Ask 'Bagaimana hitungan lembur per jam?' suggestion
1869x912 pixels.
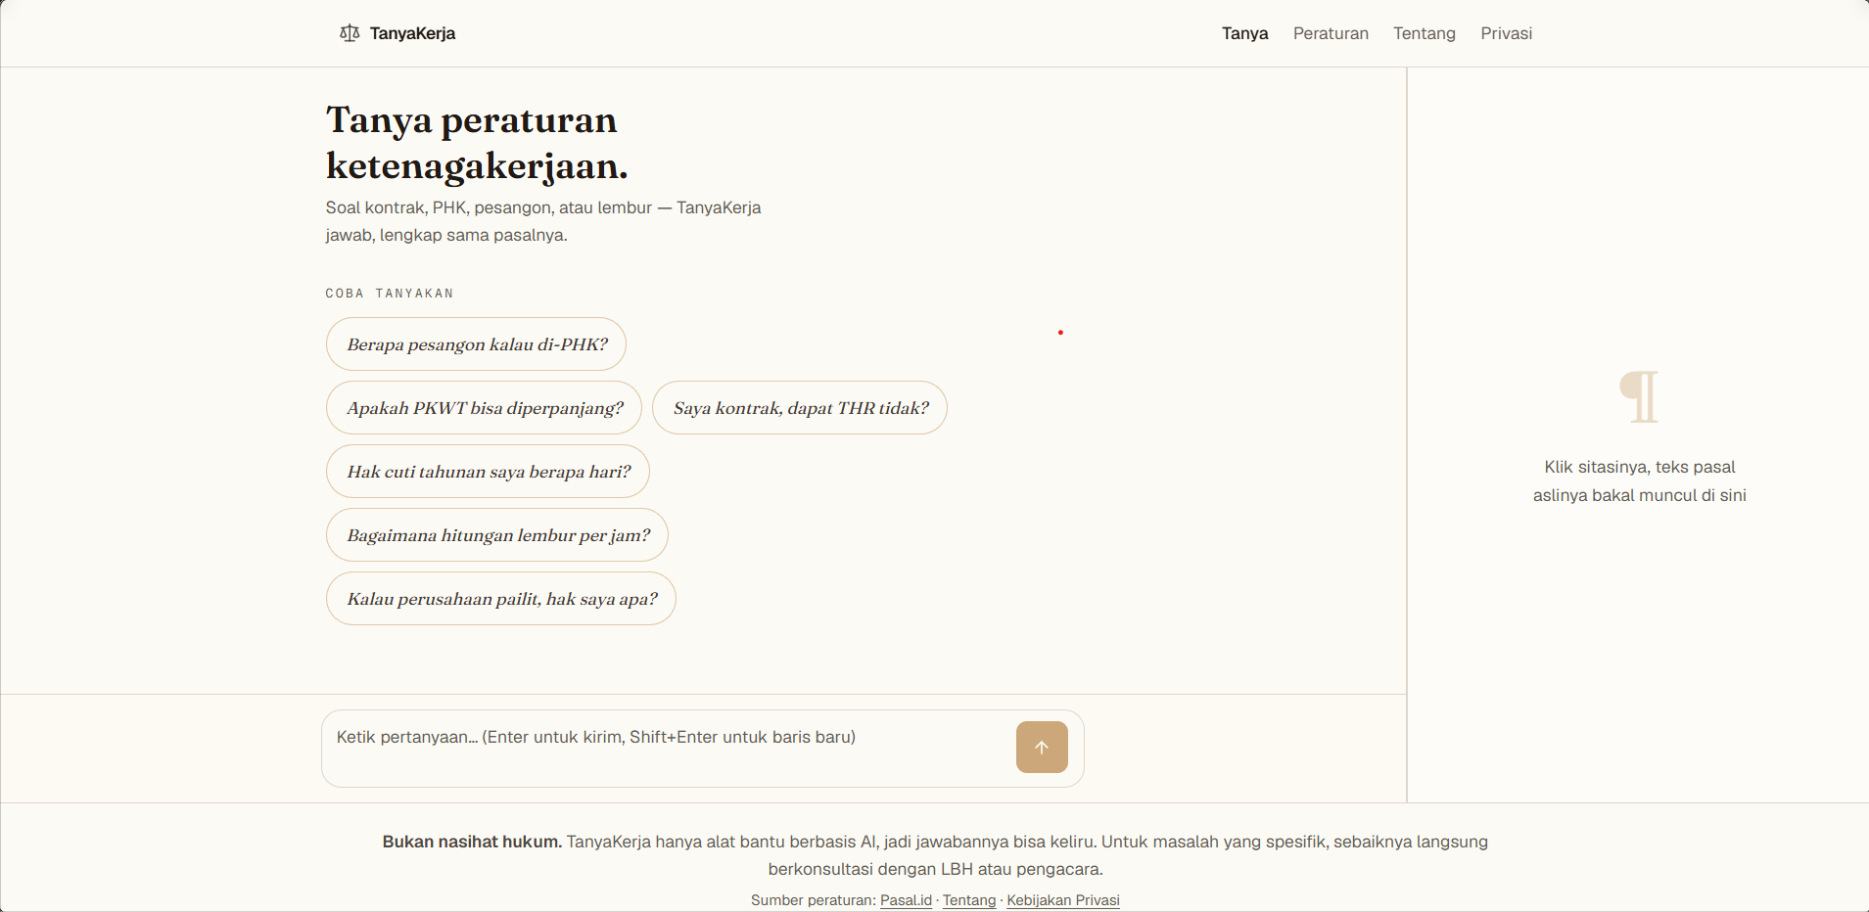(x=497, y=535)
